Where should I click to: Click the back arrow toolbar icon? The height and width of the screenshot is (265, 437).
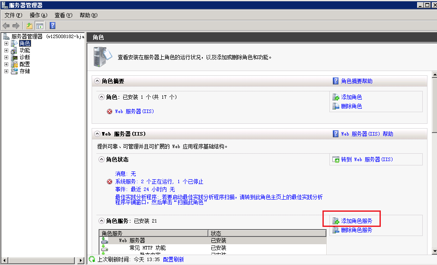[6, 26]
